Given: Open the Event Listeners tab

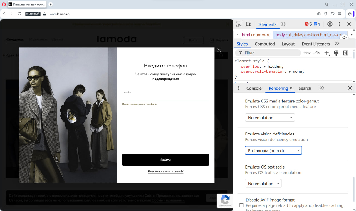Looking at the screenshot, I should (316, 44).
